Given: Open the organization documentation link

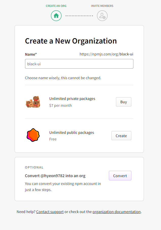Looking at the screenshot, I should click(116, 212).
